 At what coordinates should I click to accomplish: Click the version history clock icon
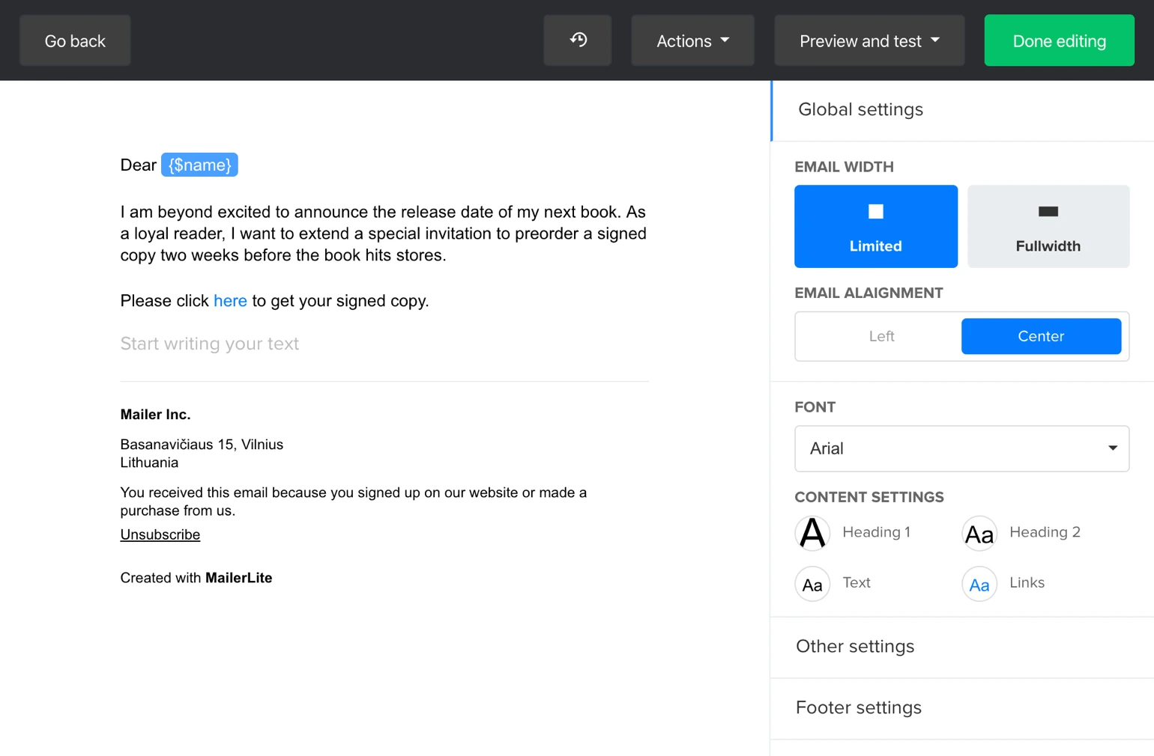point(578,40)
